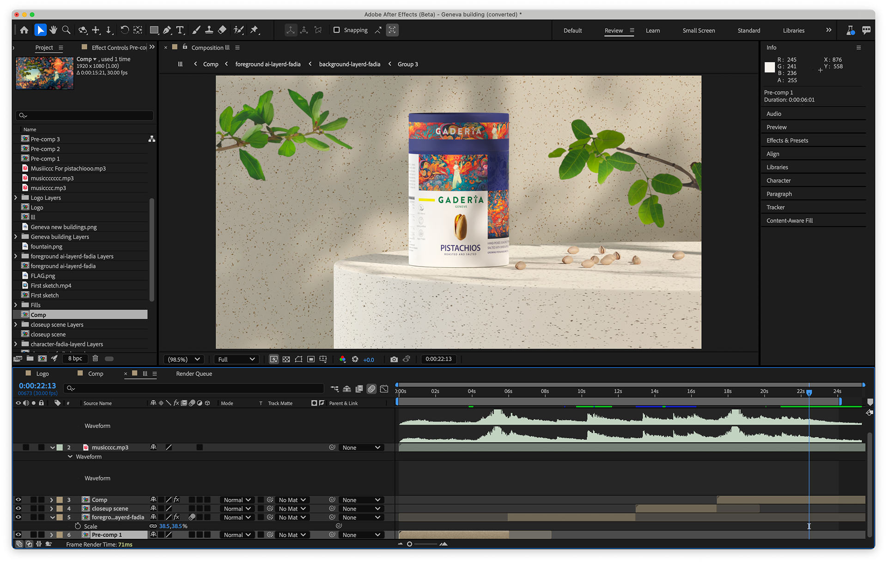Open Show Channel color management icon
The width and height of the screenshot is (887, 563).
(x=342, y=359)
